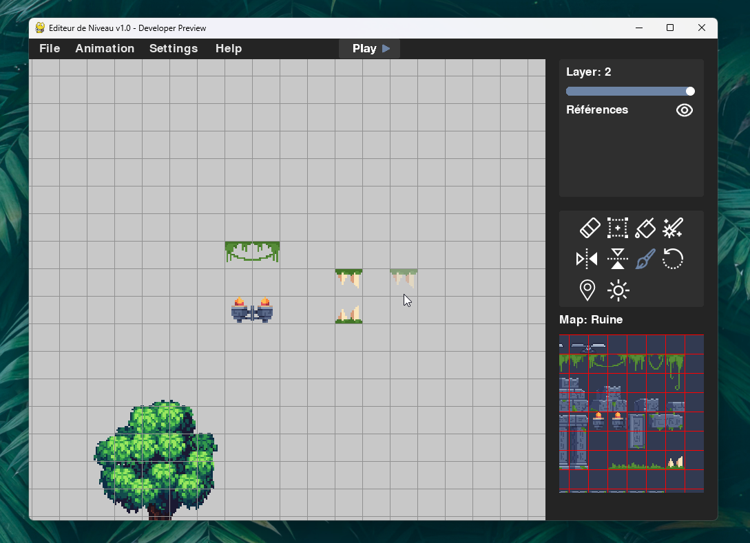The height and width of the screenshot is (543, 750).
Task: Pick the tall carved stone slab tile in the tileset
Action: [x=636, y=431]
